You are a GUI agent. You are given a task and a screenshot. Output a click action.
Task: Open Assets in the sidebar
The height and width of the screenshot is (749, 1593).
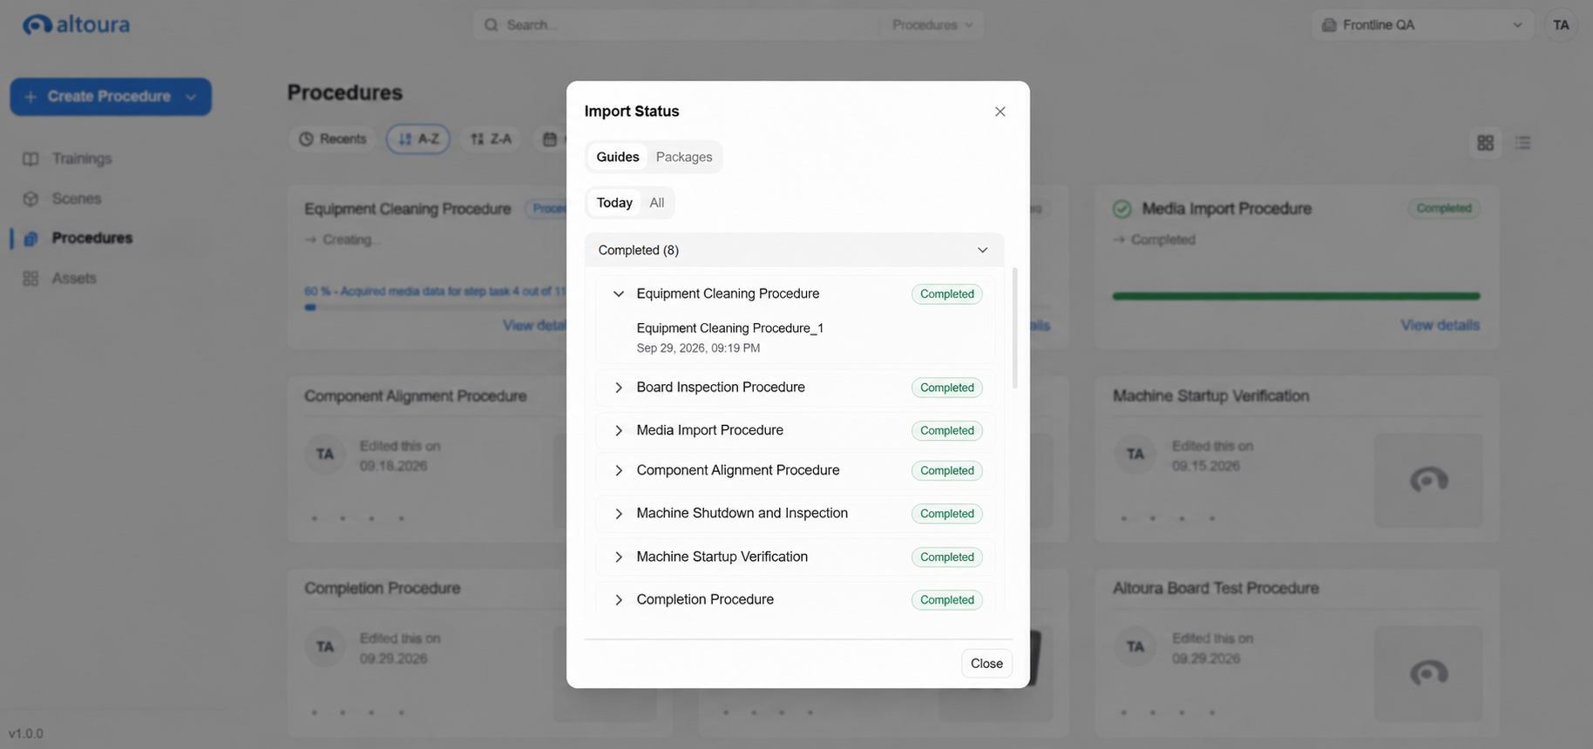pos(73,278)
